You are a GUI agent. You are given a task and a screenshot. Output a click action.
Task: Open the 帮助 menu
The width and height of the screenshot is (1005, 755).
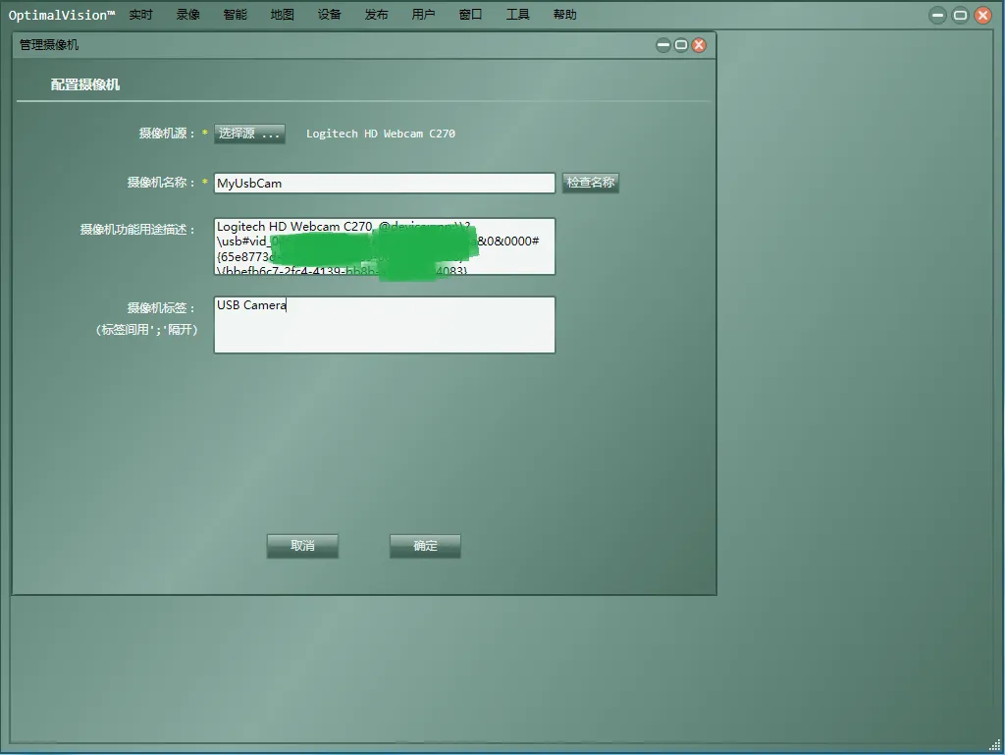pyautogui.click(x=564, y=15)
